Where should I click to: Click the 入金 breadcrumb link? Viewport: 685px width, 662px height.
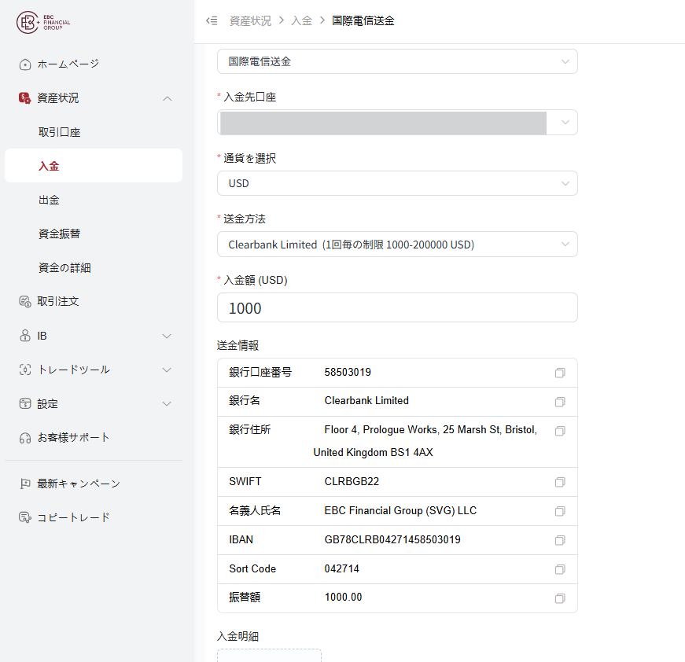click(302, 20)
